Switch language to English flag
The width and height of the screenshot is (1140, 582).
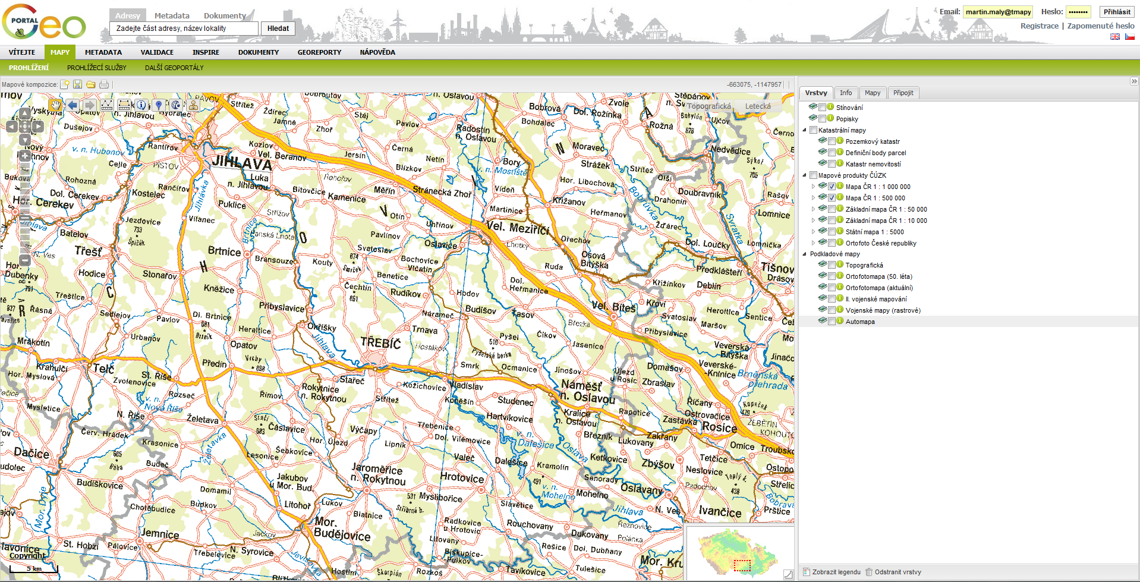point(1115,37)
